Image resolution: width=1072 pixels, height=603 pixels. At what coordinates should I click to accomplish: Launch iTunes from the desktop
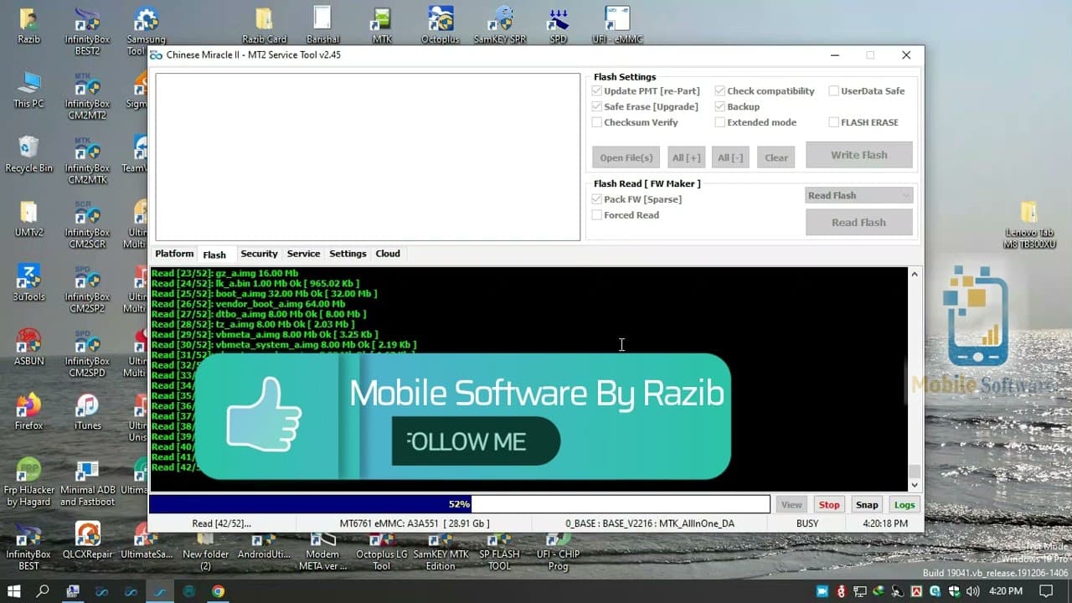(x=87, y=412)
